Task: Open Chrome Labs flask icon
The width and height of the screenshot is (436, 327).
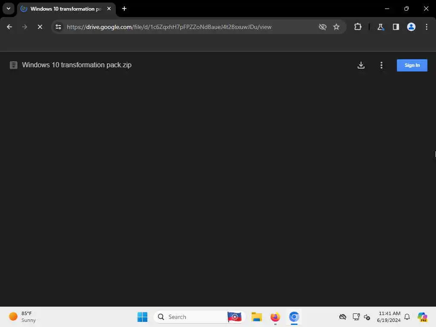Action: coord(380,27)
